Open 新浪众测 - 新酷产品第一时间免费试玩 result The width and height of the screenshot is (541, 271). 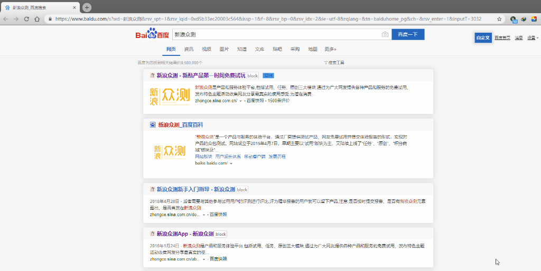pos(201,75)
